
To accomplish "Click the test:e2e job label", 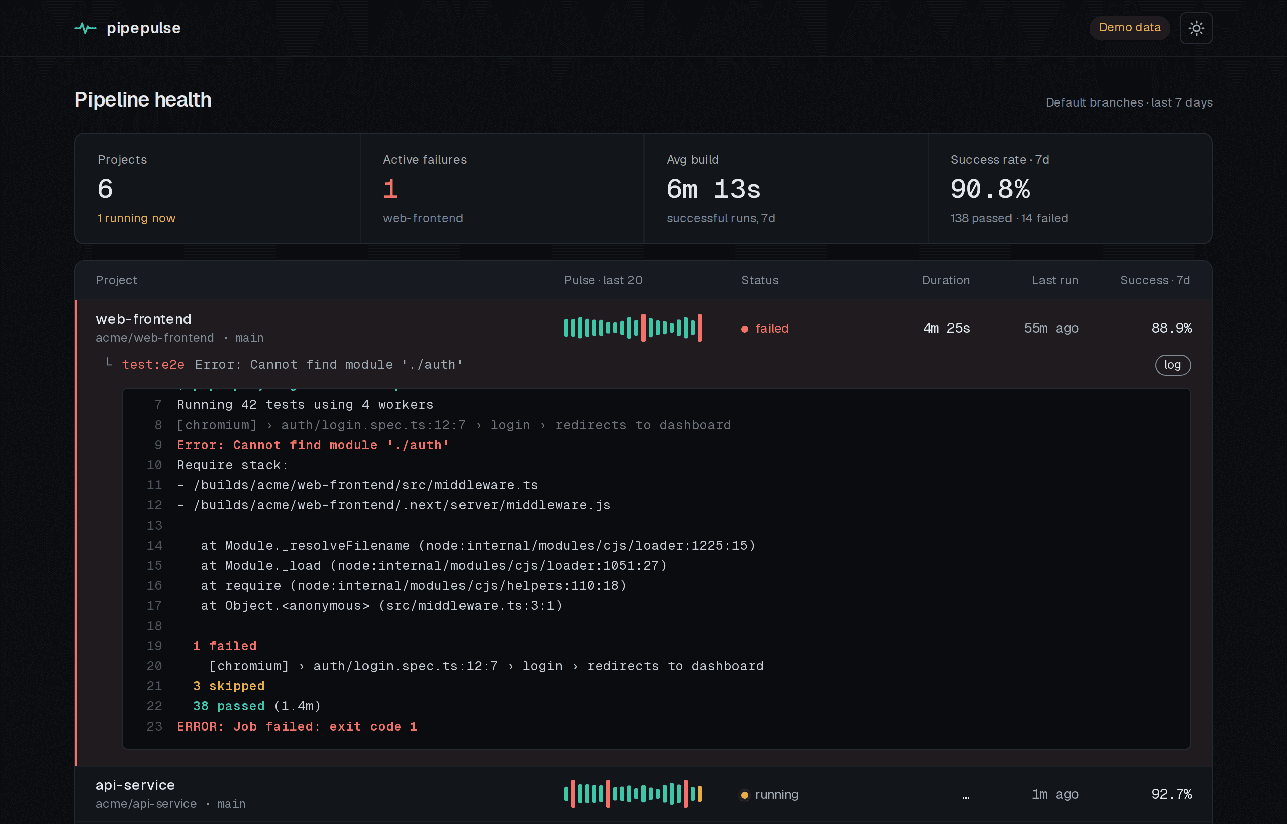I will pyautogui.click(x=153, y=365).
